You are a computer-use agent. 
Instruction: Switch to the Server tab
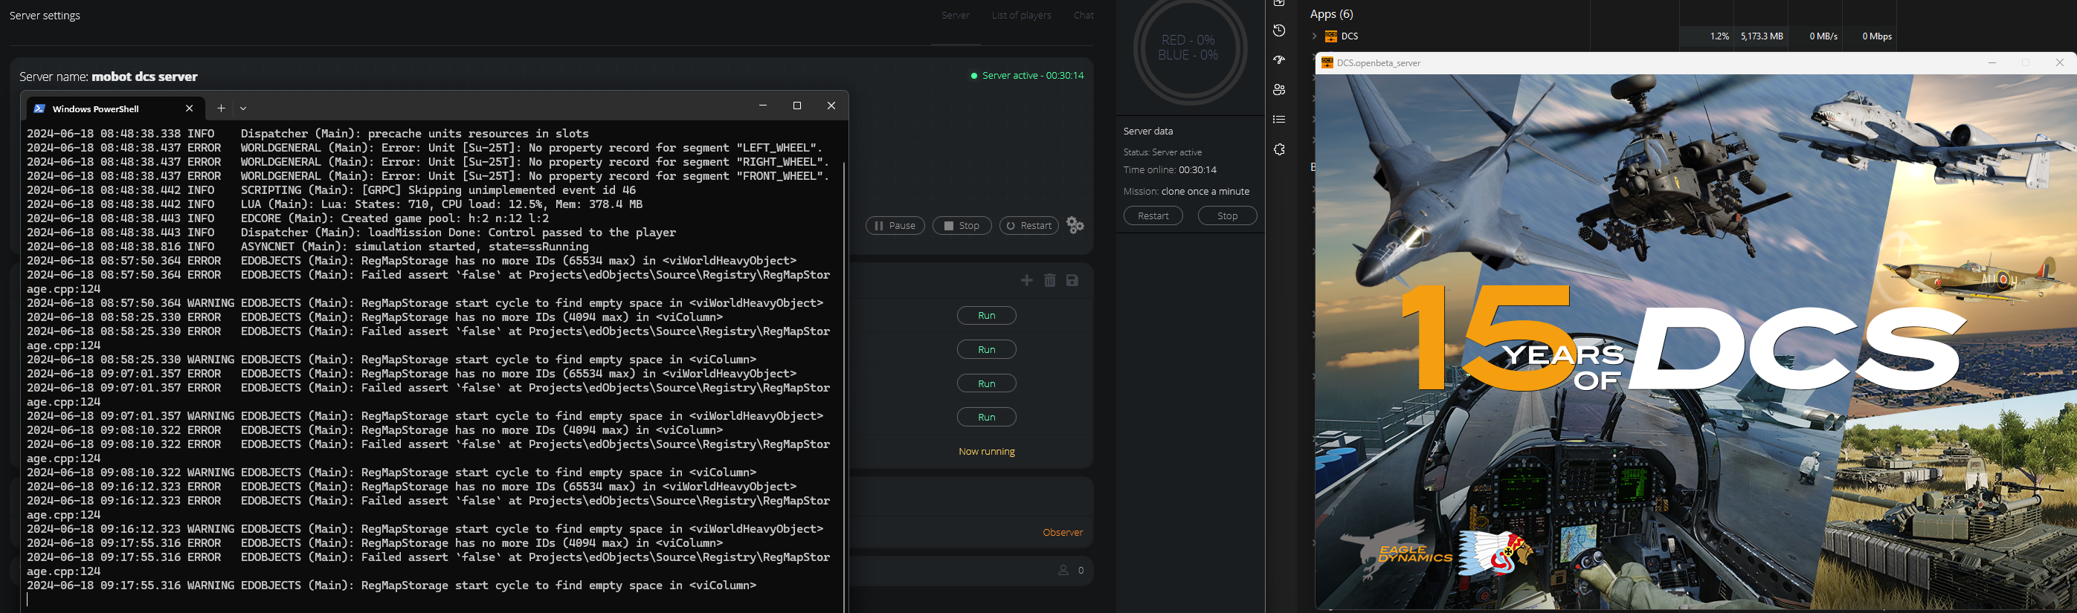(x=956, y=16)
